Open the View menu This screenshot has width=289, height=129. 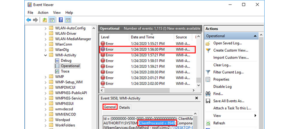pos(57,13)
